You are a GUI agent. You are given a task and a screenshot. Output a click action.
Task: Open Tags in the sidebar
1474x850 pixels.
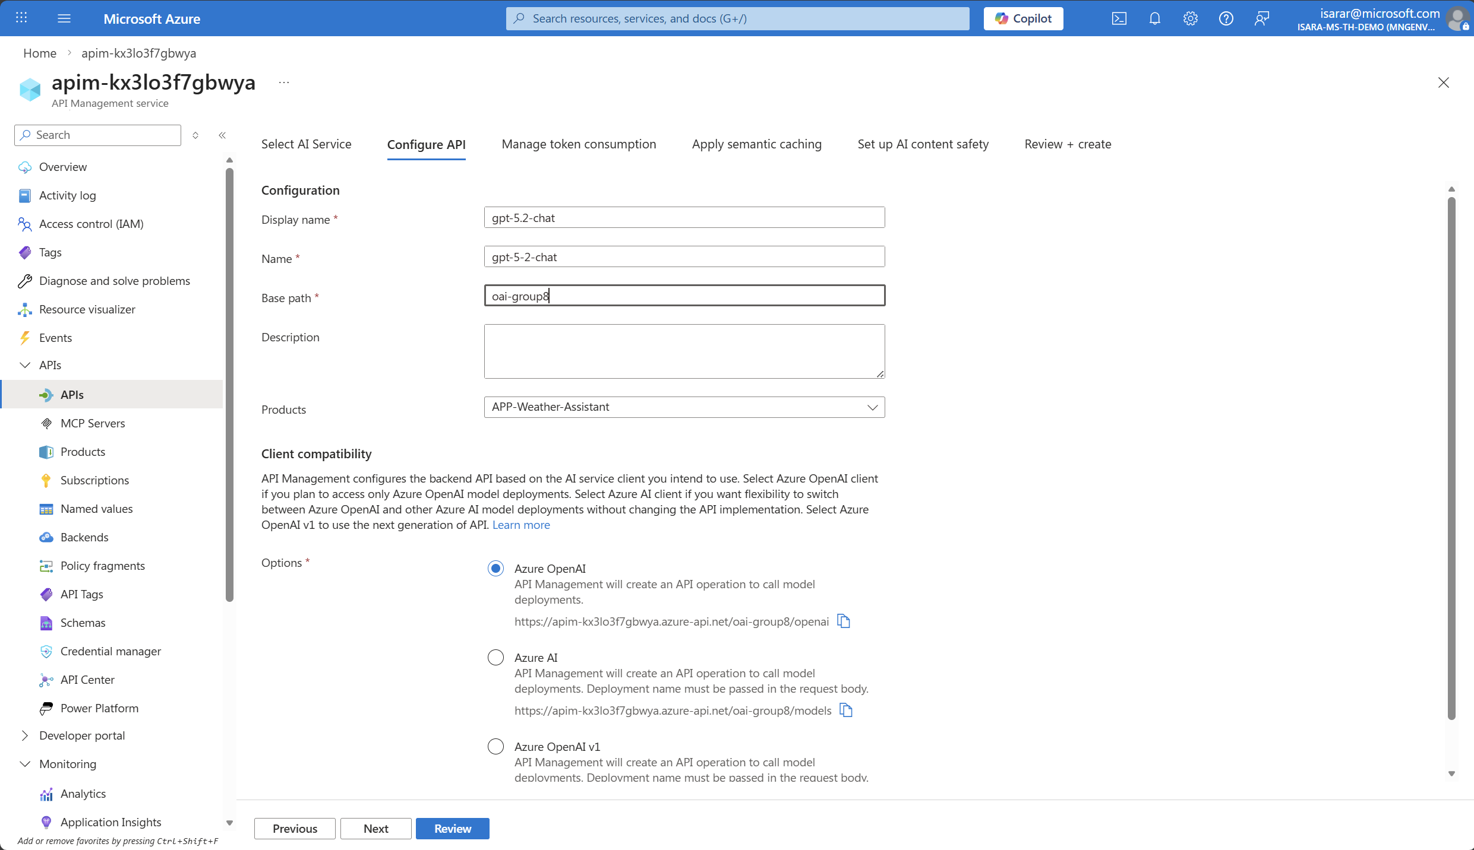[x=50, y=252]
